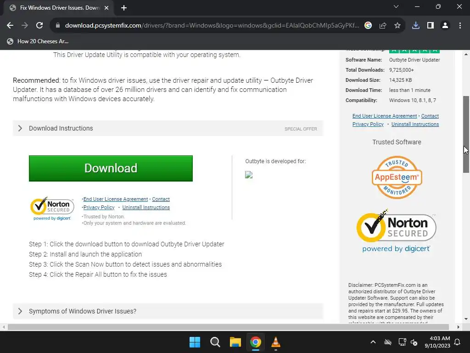
Task: Open Contact link below Download button
Action: [161, 199]
